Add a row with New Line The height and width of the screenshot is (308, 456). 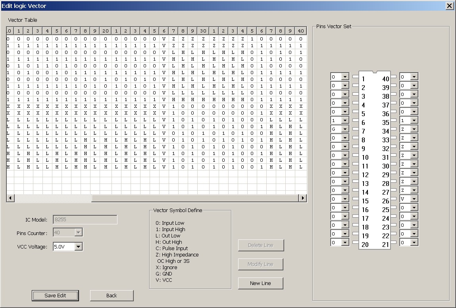pyautogui.click(x=260, y=283)
